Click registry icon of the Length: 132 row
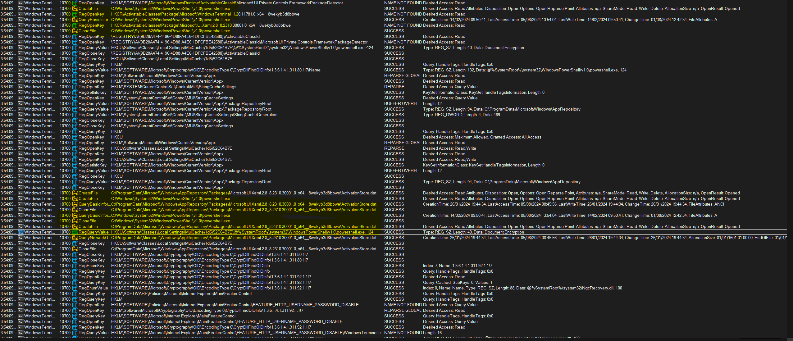Viewport: 793px width, 341px height. (75, 70)
